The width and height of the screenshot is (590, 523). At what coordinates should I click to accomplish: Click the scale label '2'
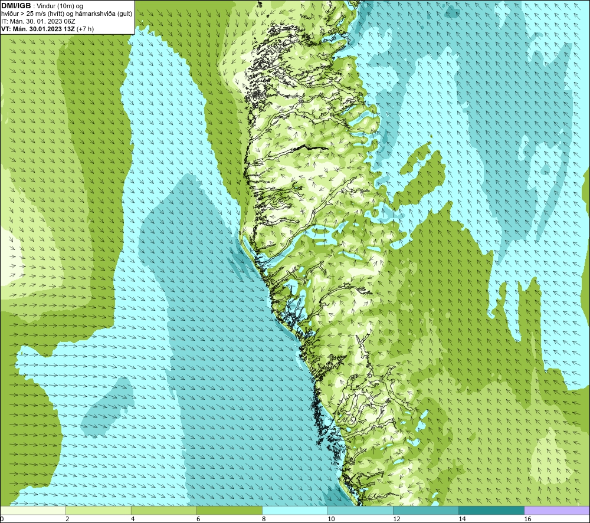point(67,519)
